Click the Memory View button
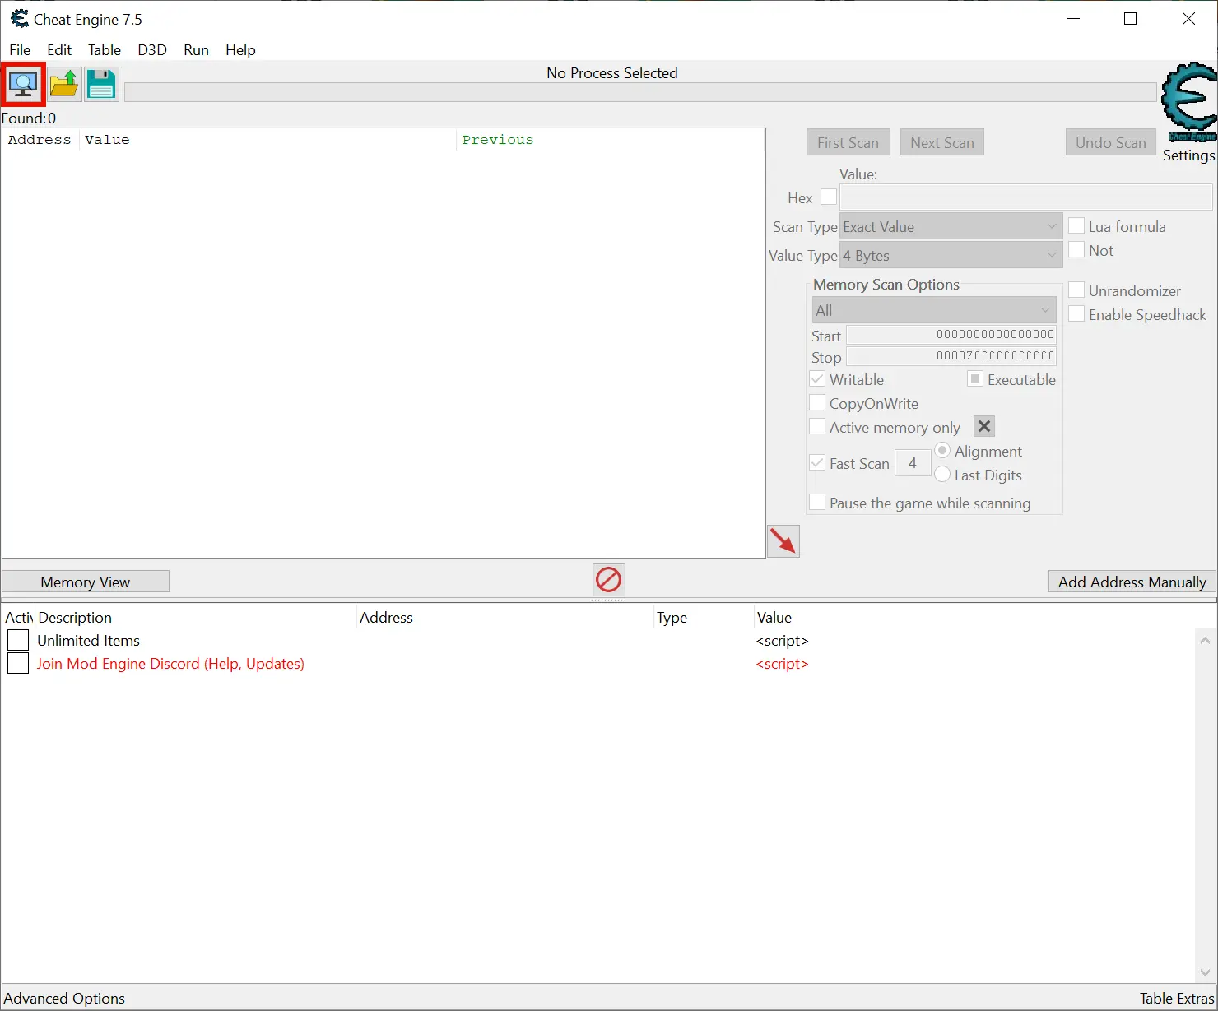The image size is (1218, 1011). [x=86, y=582]
